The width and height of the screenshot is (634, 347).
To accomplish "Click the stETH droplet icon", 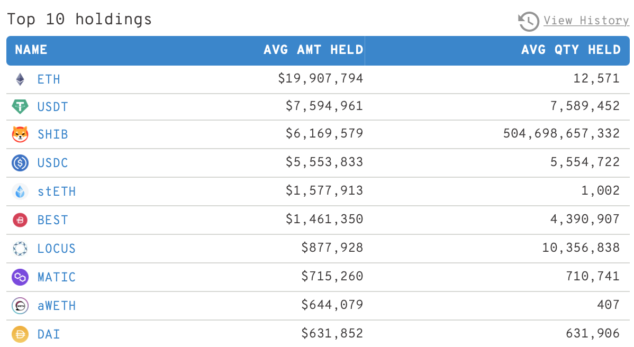I will point(20,191).
